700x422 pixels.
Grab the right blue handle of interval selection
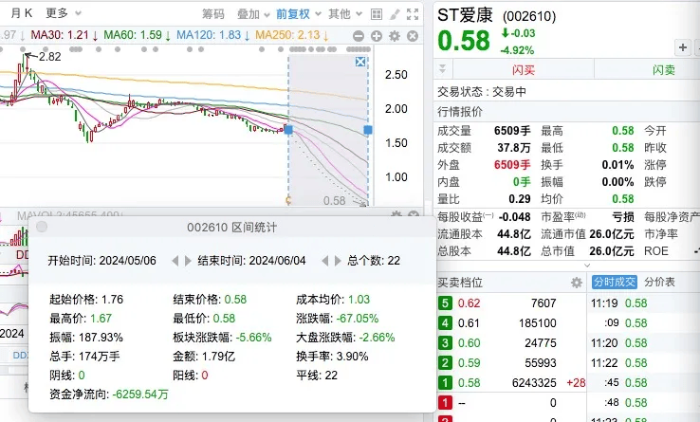pyautogui.click(x=368, y=130)
